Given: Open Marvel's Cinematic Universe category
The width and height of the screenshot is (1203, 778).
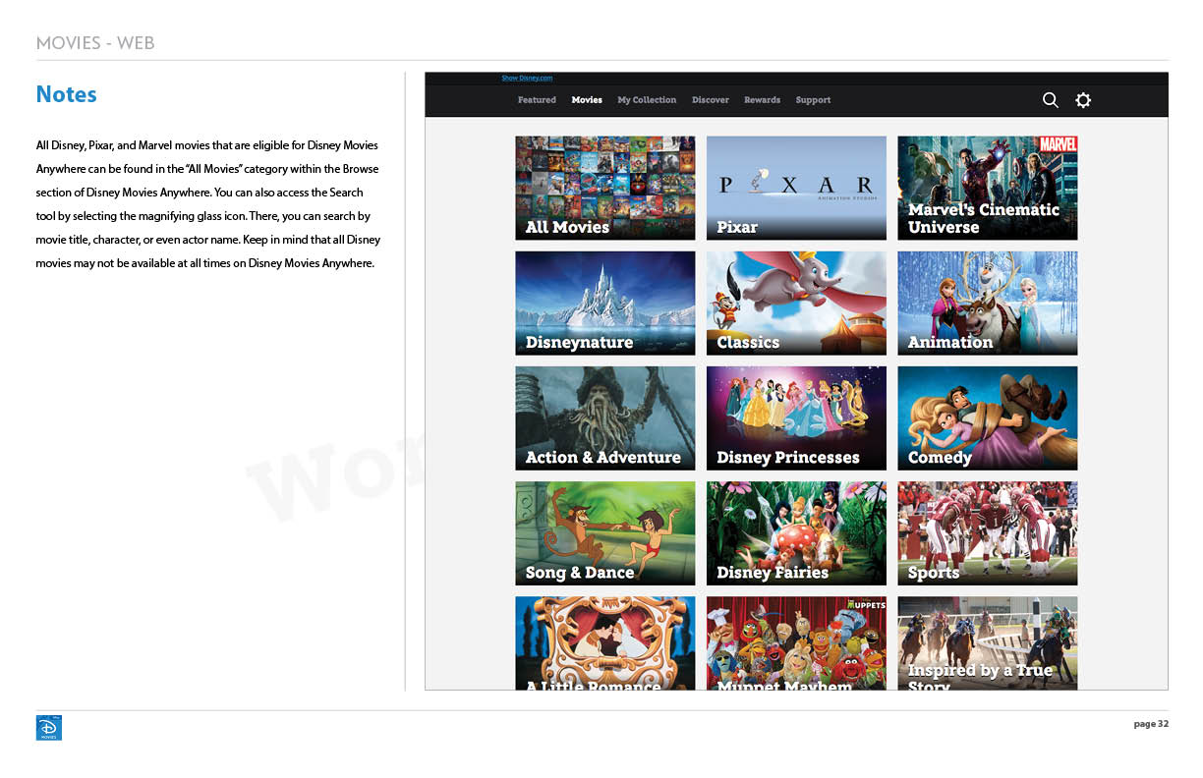Looking at the screenshot, I should (988, 188).
